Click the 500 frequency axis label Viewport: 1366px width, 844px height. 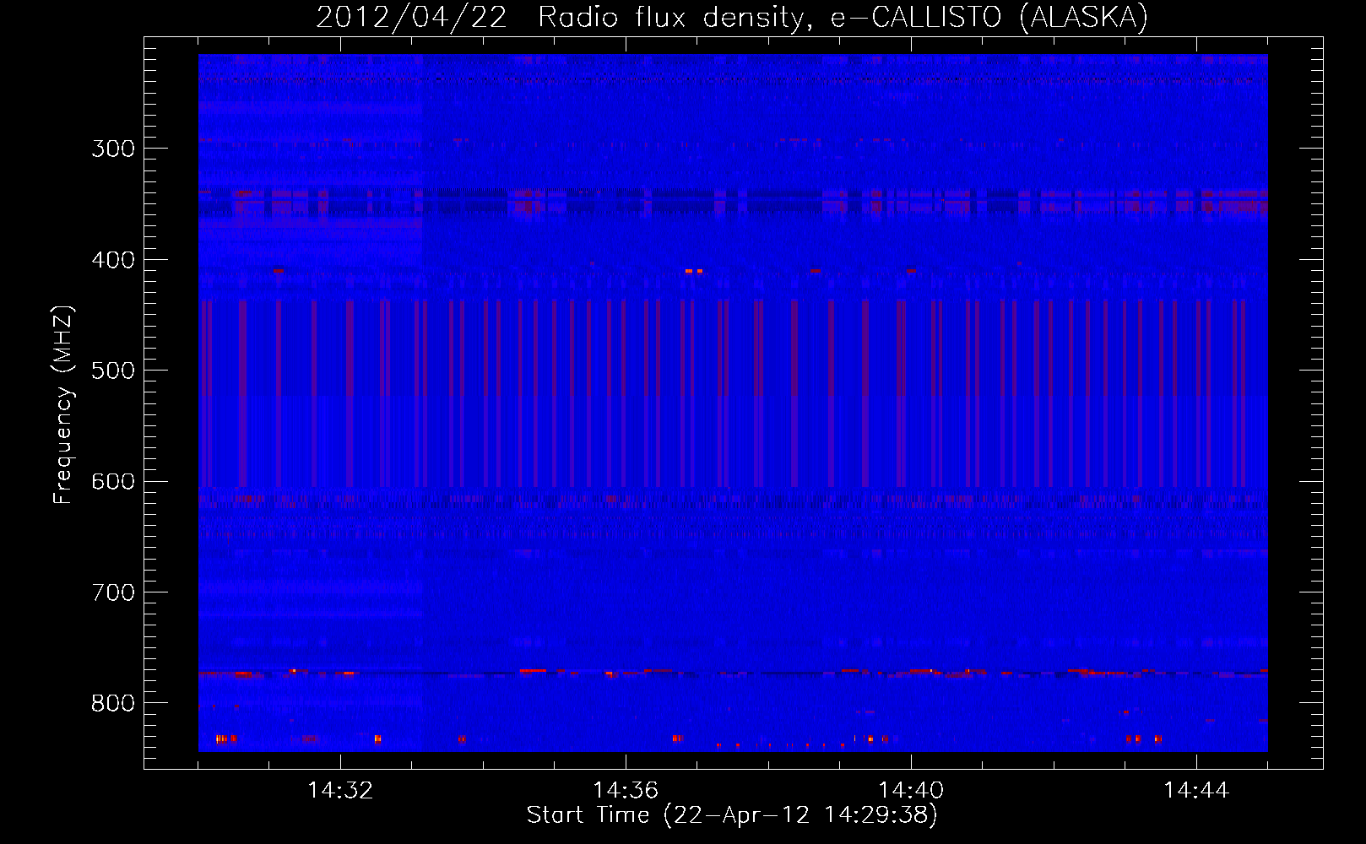(113, 371)
